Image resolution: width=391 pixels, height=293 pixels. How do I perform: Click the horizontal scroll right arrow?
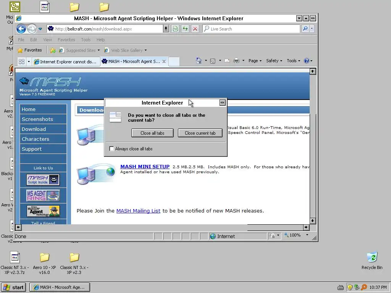tap(306, 227)
